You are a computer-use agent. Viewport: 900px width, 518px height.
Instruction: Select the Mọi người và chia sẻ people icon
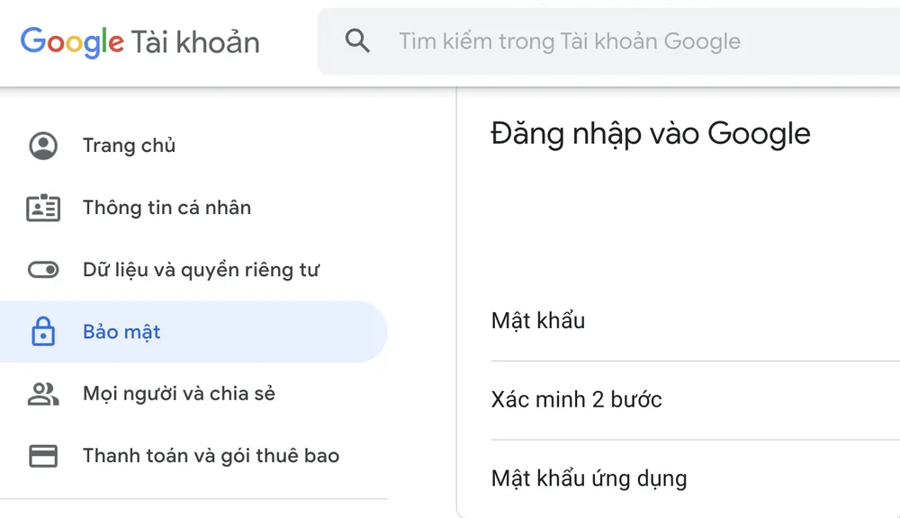42,393
